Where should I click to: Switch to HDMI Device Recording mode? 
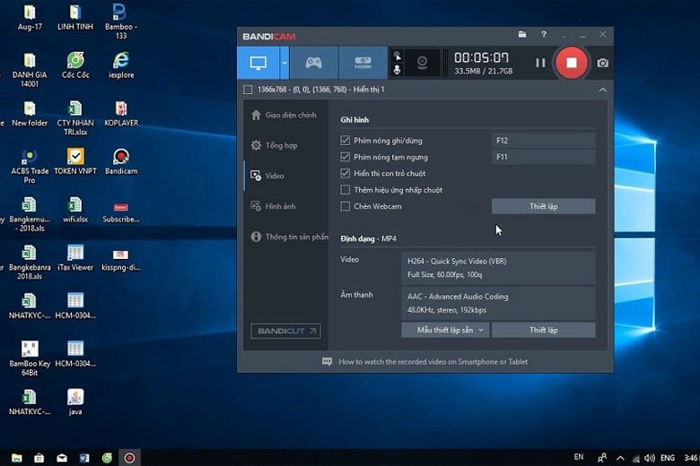[x=363, y=63]
